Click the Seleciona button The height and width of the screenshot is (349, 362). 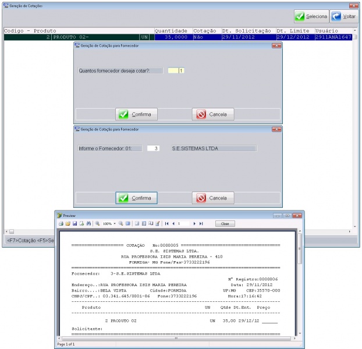click(x=311, y=16)
